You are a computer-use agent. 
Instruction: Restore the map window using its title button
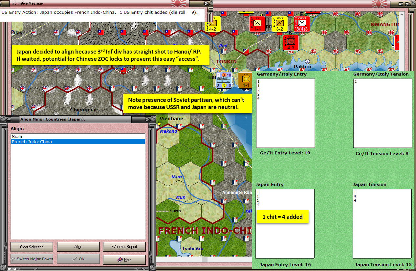tap(401, 4)
